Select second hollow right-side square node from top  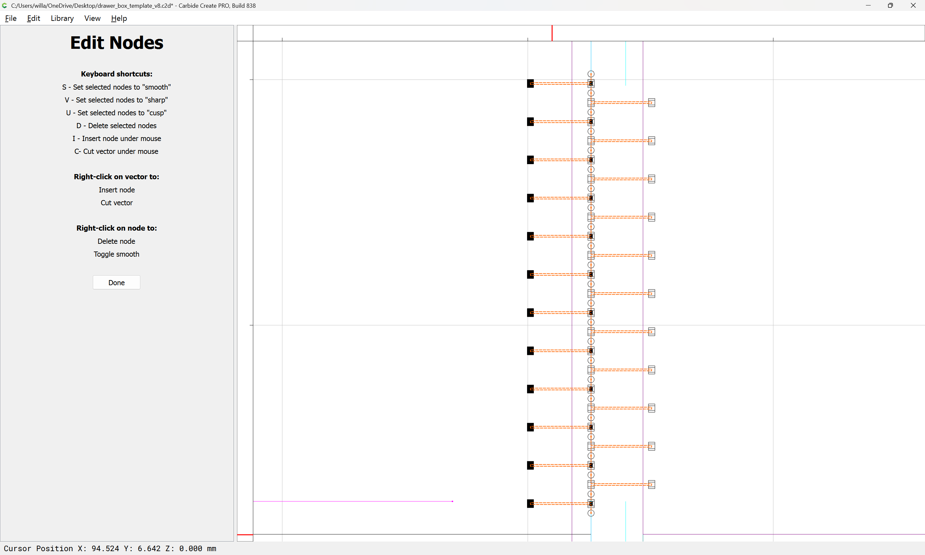651,141
